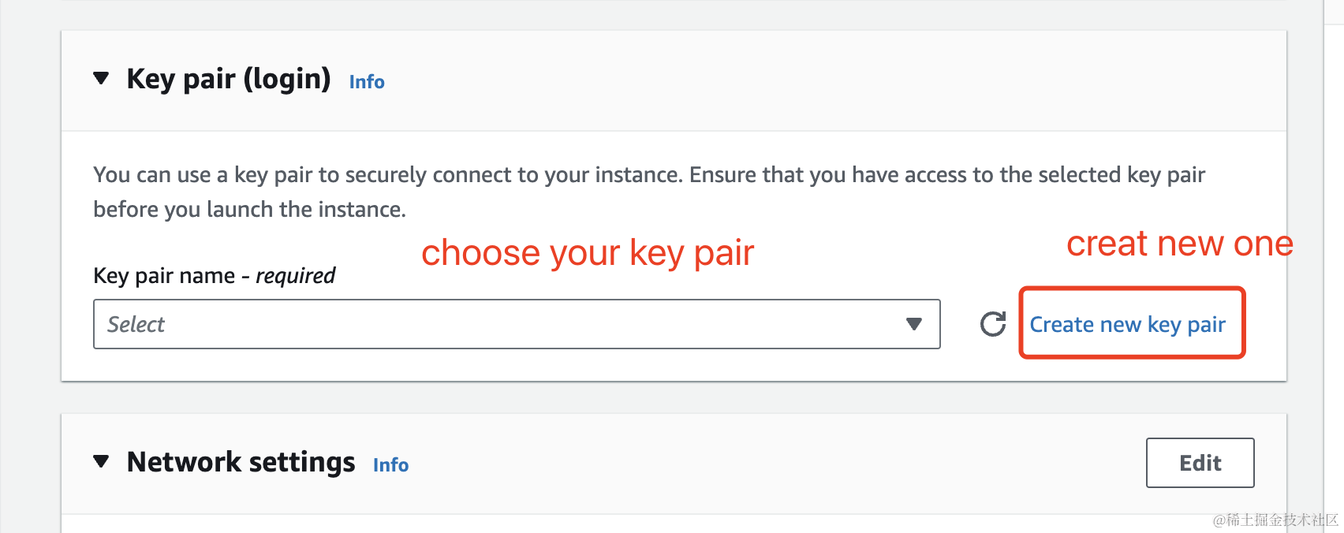The height and width of the screenshot is (533, 1344).
Task: Click the red box around Create new key pair
Action: point(1132,322)
